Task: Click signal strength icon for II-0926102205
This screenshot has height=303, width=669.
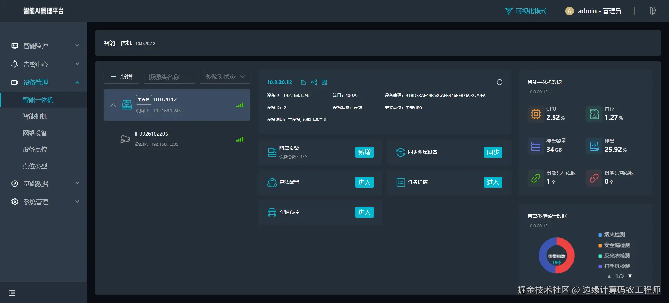Action: 240,139
